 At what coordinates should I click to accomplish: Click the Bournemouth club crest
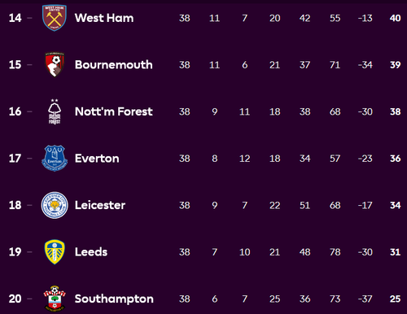click(x=55, y=64)
